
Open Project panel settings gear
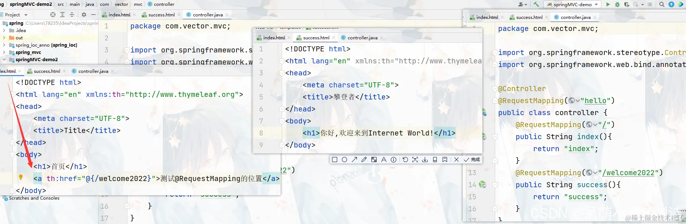[x=84, y=15]
